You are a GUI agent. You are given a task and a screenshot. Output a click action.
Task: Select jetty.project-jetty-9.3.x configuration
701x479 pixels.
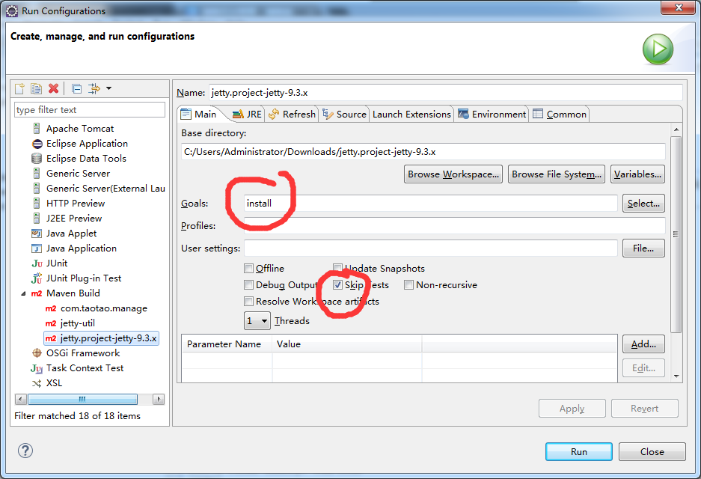click(102, 338)
